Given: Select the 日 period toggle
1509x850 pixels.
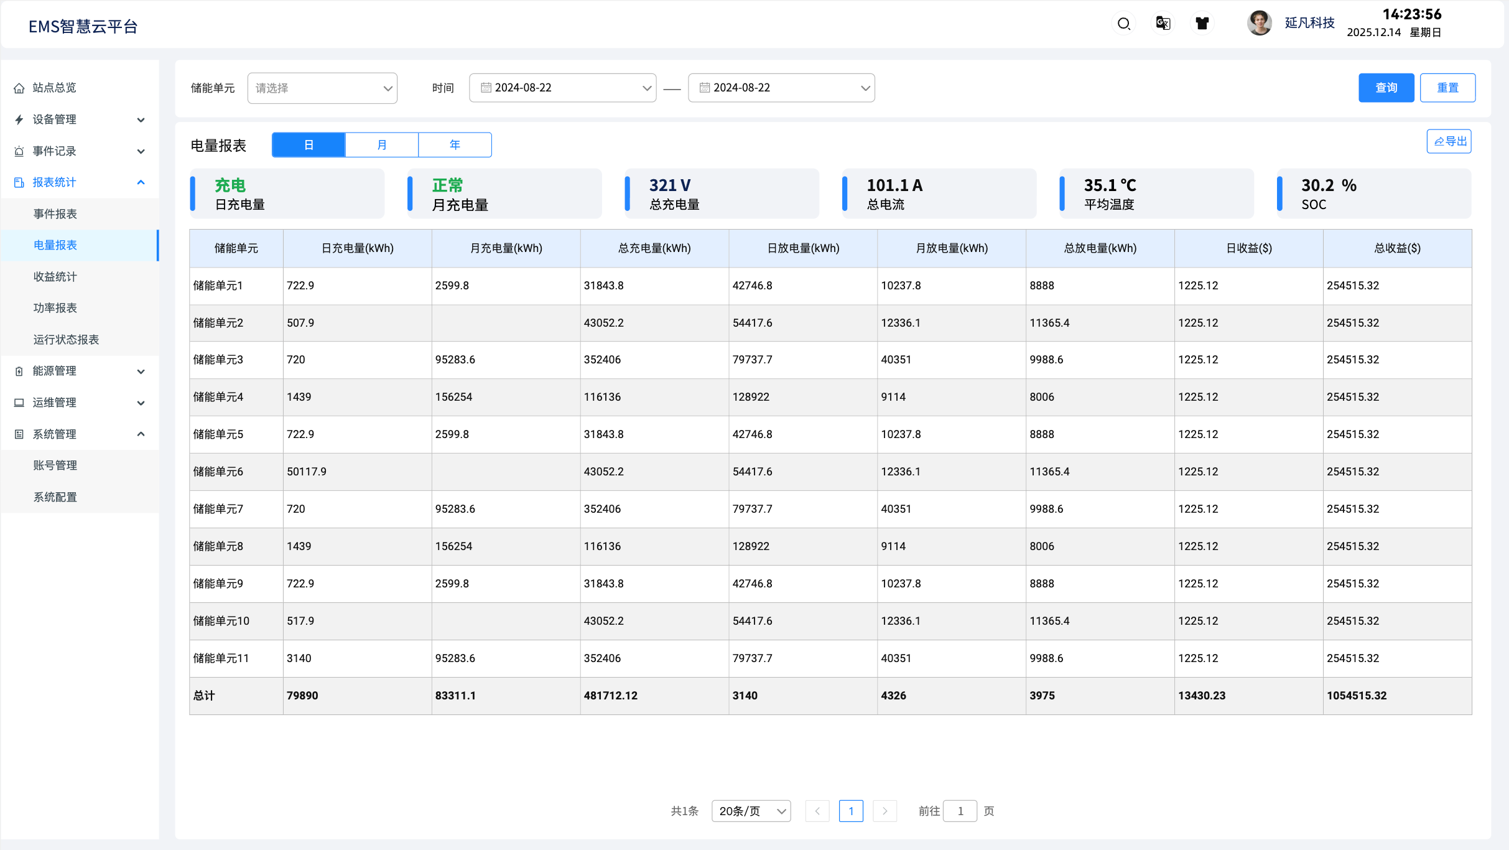Looking at the screenshot, I should tap(309, 145).
